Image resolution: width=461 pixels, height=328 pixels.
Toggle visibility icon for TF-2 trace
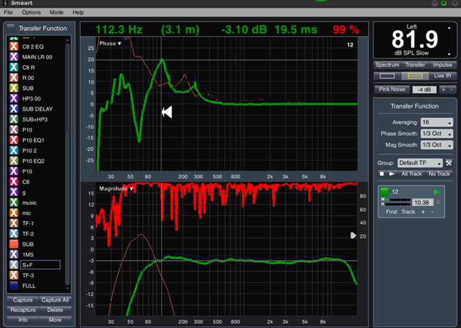point(14,233)
